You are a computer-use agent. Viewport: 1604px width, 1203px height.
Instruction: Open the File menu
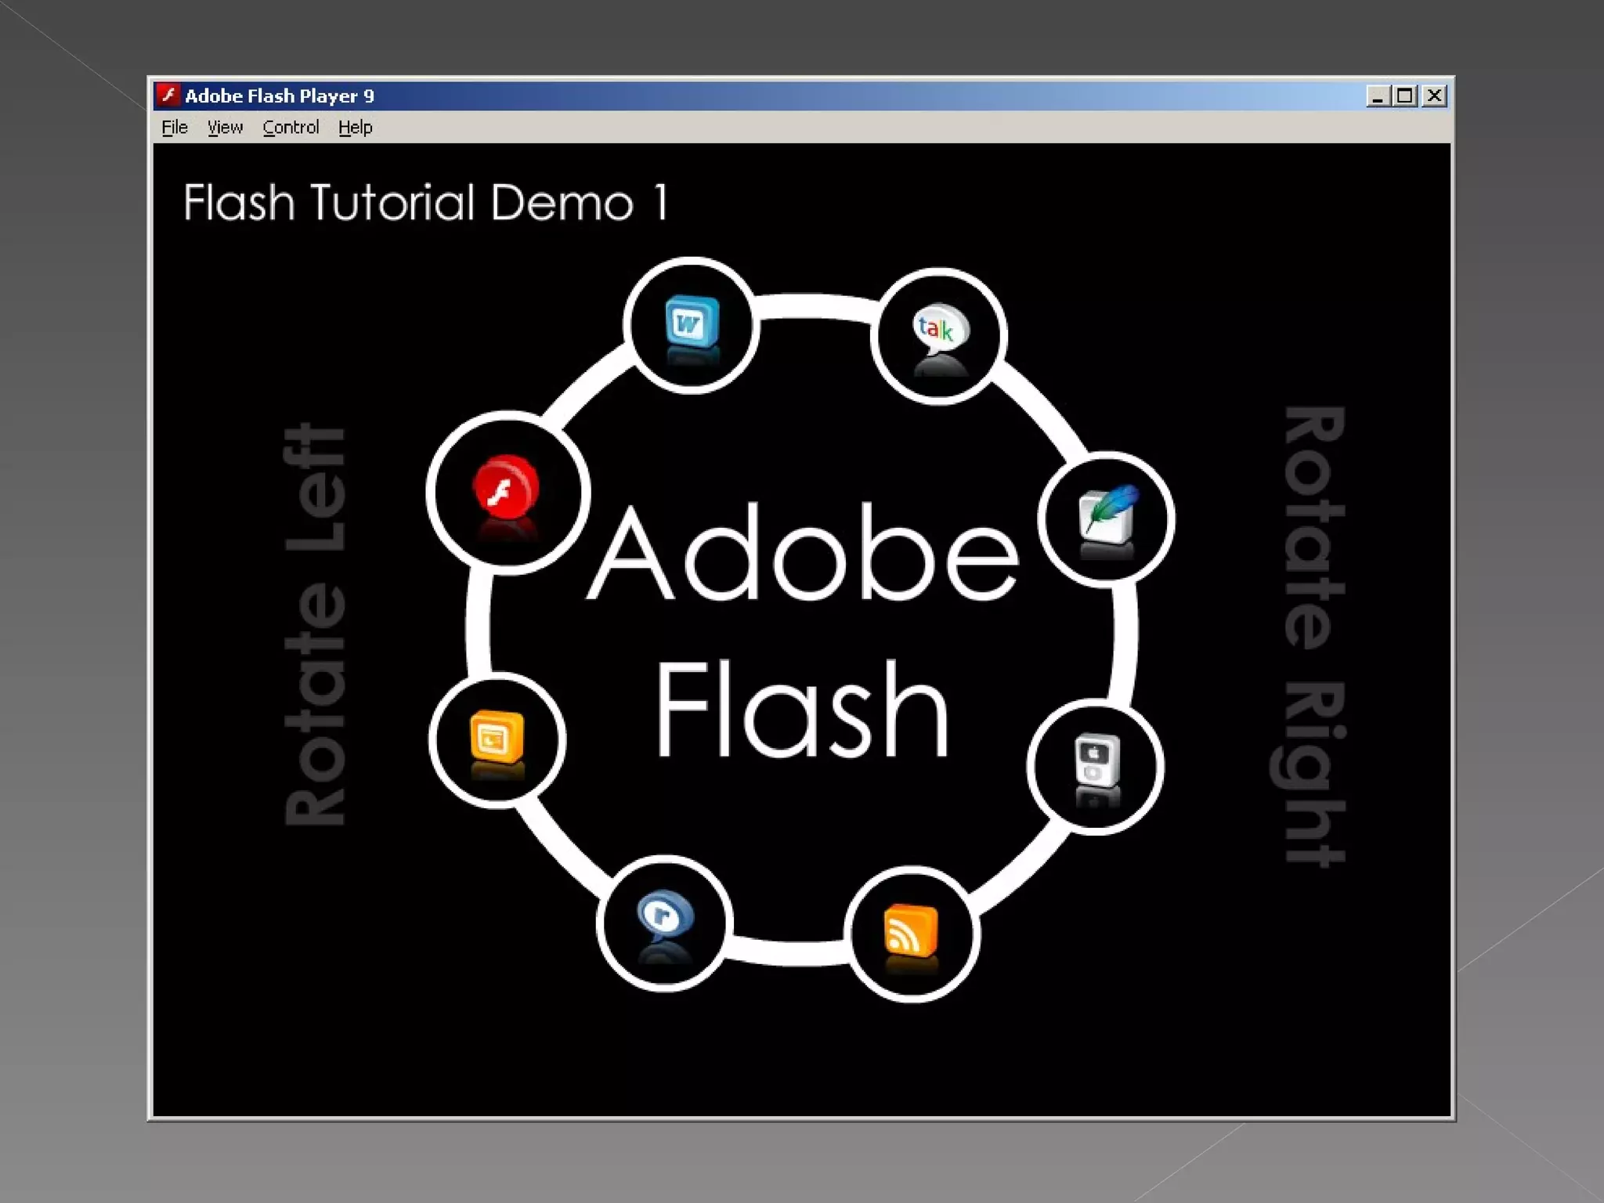click(x=175, y=127)
